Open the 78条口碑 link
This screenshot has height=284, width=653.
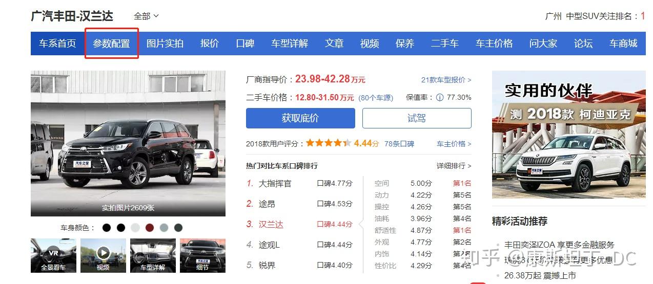[x=399, y=144]
